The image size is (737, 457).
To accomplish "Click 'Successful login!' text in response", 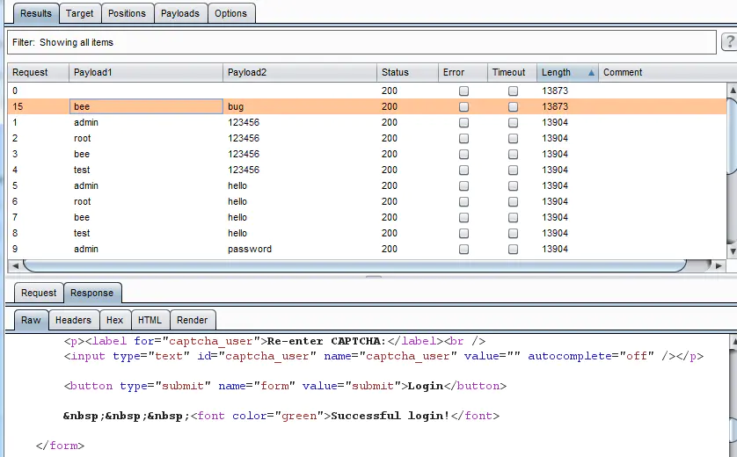I will (390, 416).
